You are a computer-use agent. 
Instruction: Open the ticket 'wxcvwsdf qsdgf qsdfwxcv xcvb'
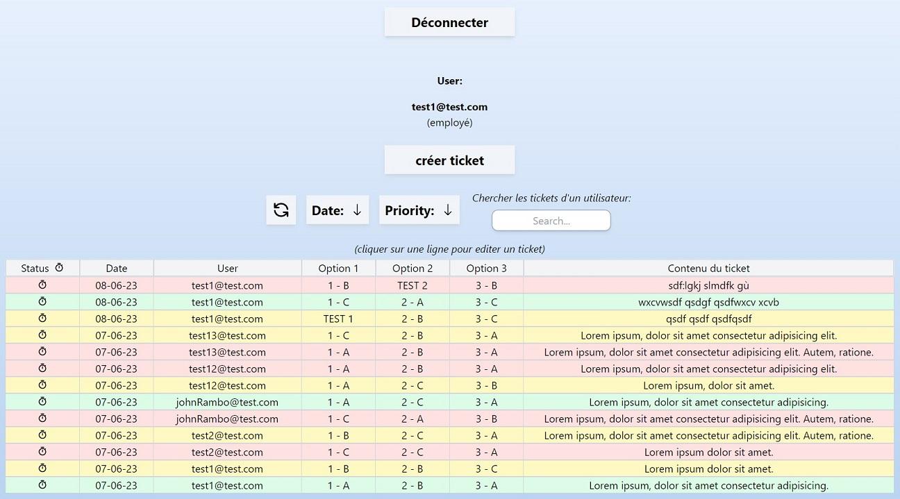click(x=708, y=302)
